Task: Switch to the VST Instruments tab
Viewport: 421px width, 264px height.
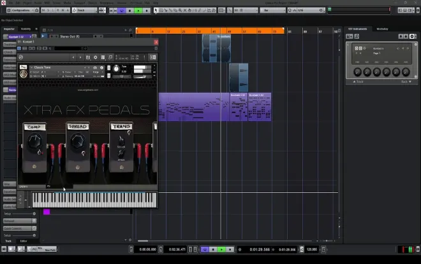Action: [x=357, y=29]
